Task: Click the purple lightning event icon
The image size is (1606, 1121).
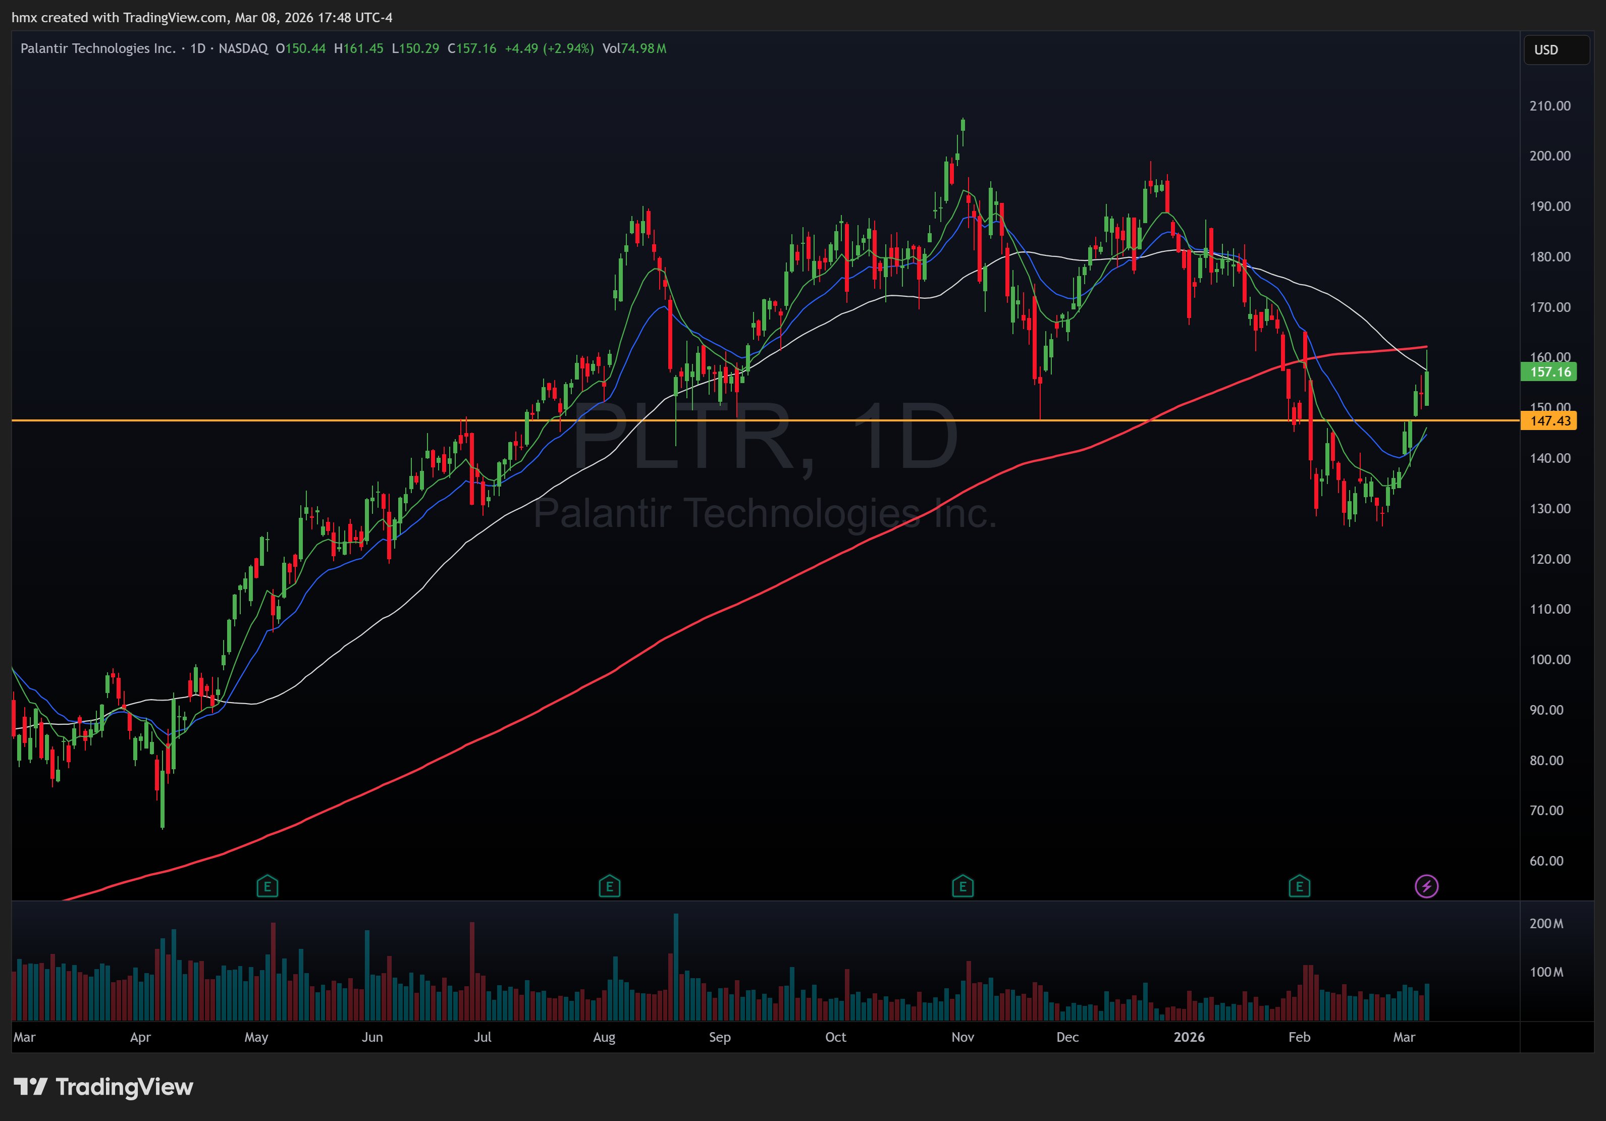Action: point(1426,887)
